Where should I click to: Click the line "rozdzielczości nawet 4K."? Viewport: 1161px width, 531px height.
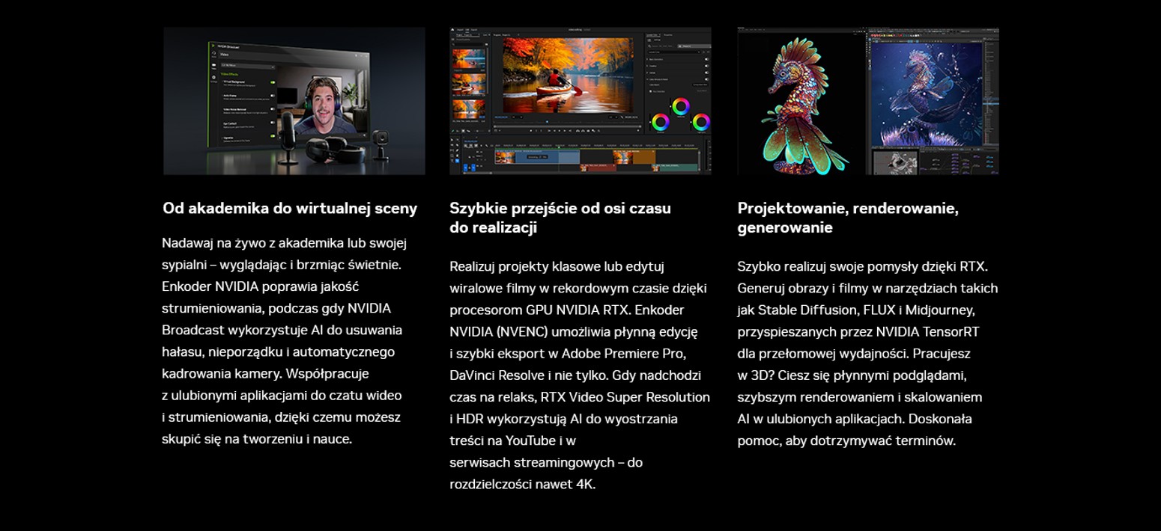click(522, 484)
